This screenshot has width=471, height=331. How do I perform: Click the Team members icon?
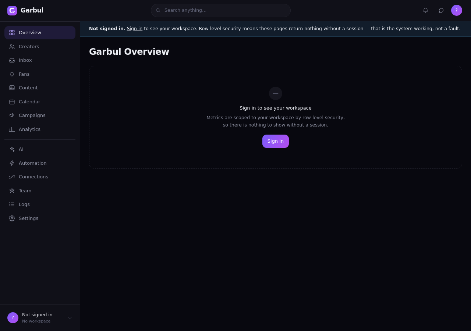click(x=12, y=191)
